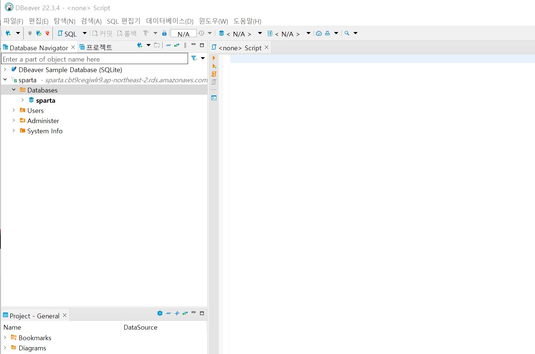Click the Execute SQL script icon
The height and width of the screenshot is (354, 535).
[x=214, y=74]
